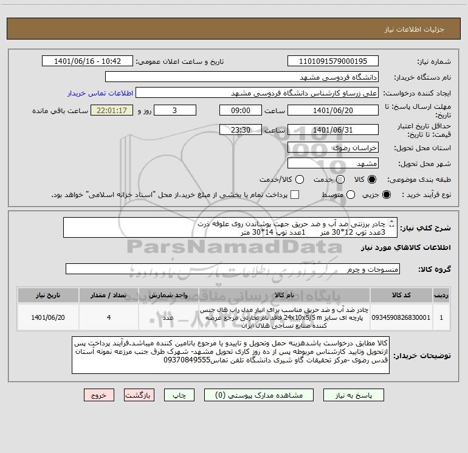
Task: Click the طبقه بندی موضوعی label
Action: [x=419, y=179]
